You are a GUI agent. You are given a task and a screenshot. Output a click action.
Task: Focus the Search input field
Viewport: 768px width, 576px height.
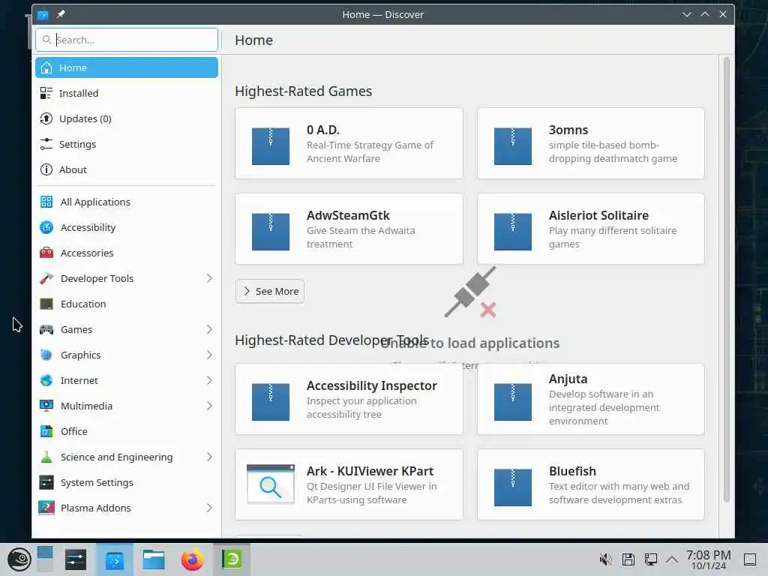click(126, 40)
